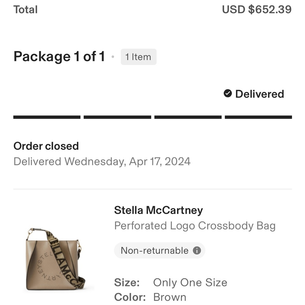
Task: Open Perforated Logo Crossbody Bag item page
Action: click(195, 226)
